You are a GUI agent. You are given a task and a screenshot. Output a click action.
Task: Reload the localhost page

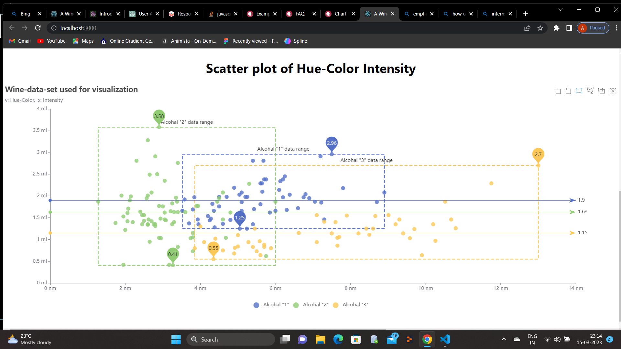coord(38,28)
